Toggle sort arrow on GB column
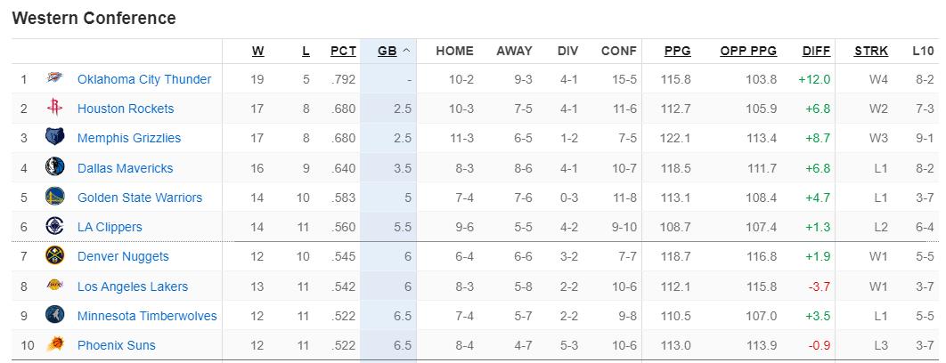Image resolution: width=946 pixels, height=363 pixels. pyautogui.click(x=406, y=52)
